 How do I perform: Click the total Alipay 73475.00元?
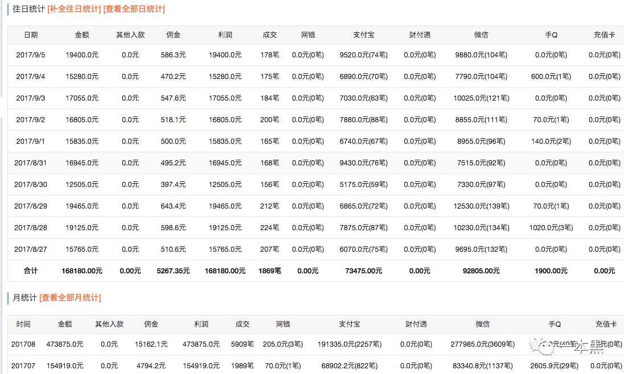[x=363, y=271]
